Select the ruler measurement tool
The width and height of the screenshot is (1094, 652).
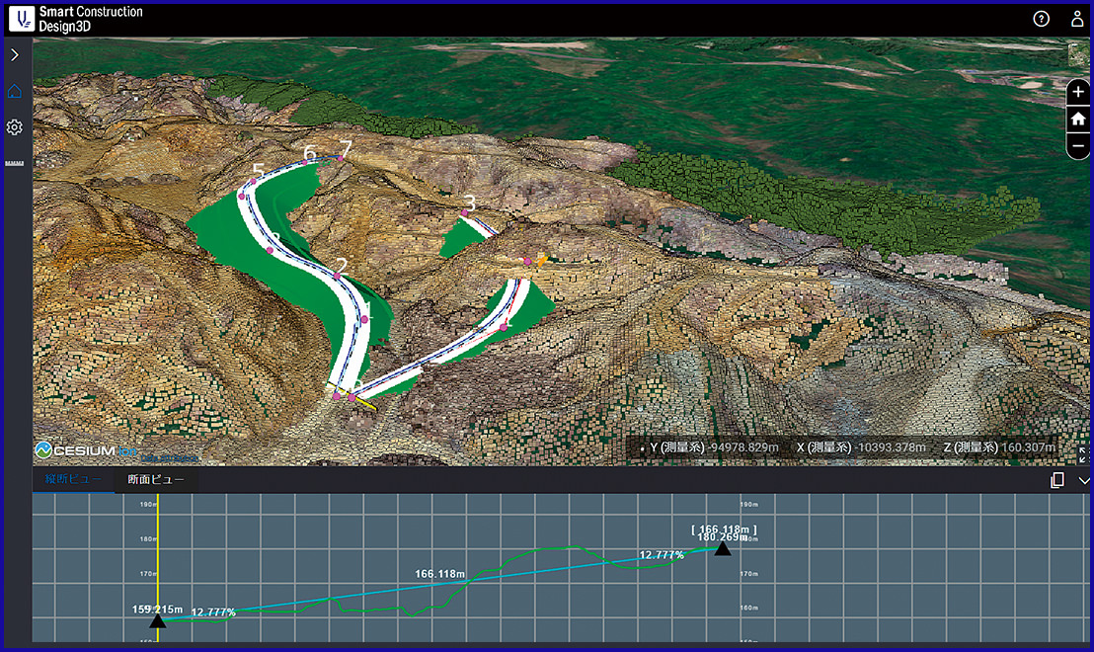(x=15, y=161)
